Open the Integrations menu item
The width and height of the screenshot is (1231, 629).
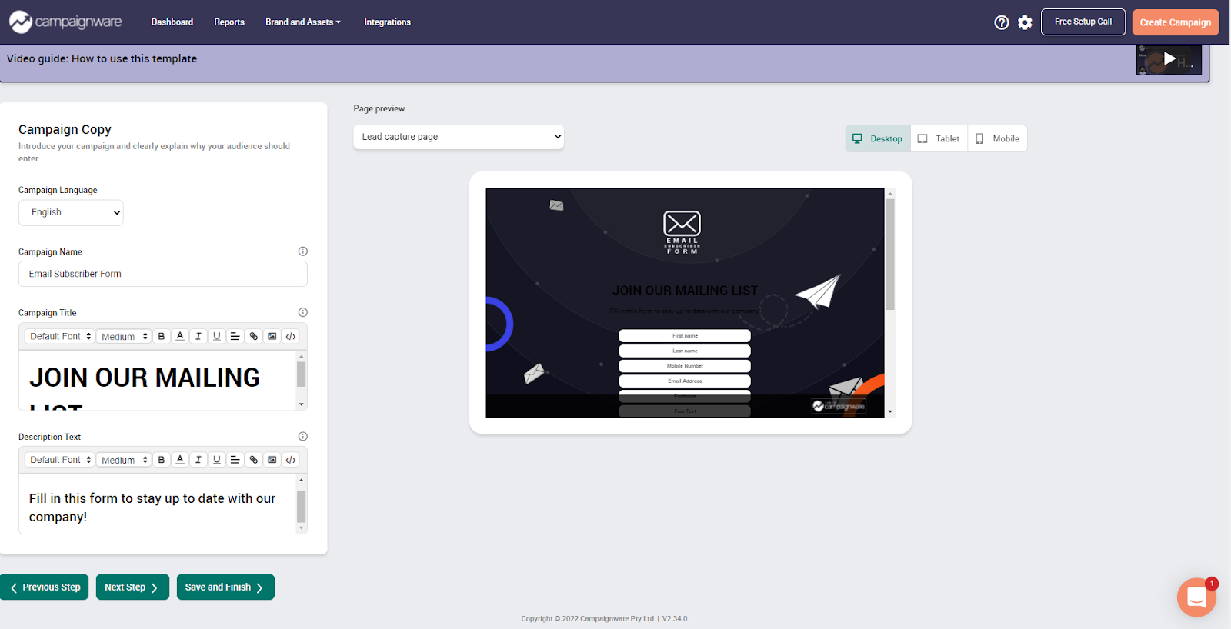point(387,22)
